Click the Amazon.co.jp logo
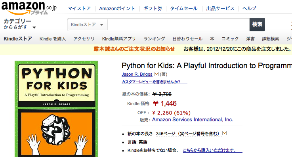Viewport: 292px width, 157px height. point(29,8)
